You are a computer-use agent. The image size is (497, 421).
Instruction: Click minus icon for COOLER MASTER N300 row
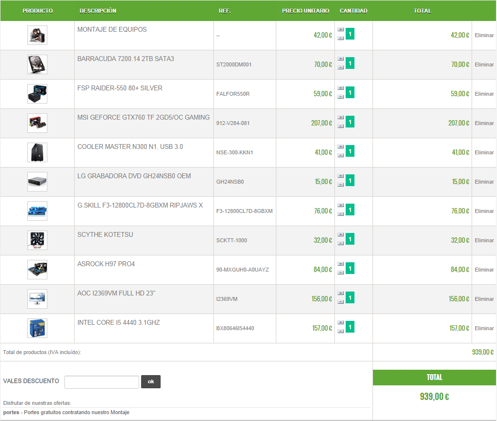(x=340, y=155)
